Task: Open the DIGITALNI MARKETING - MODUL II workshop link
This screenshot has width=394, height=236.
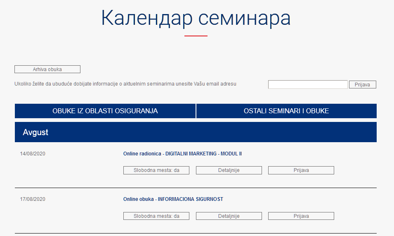Action: 182,154
